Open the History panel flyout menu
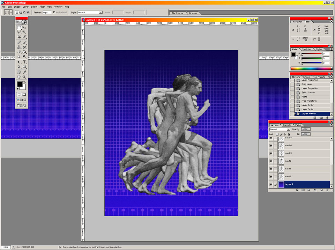The height and width of the screenshot is (250, 335). click(x=332, y=76)
